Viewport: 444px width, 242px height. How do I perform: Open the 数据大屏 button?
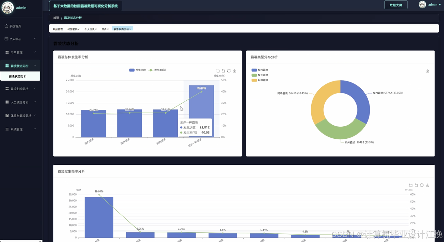click(396, 5)
